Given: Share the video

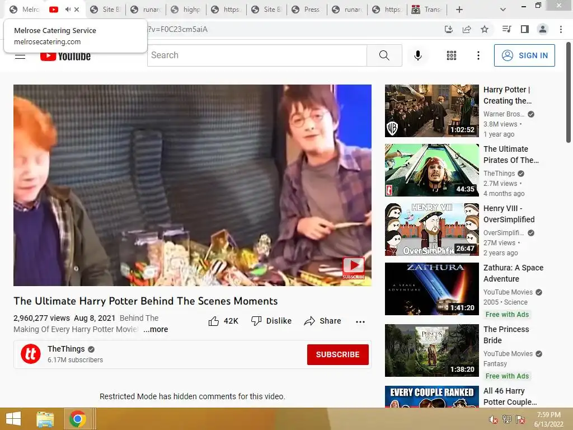Looking at the screenshot, I should pos(322,321).
